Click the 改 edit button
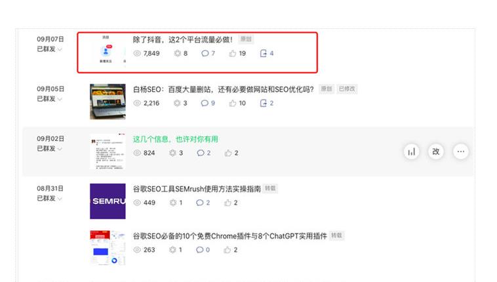The image size is (497, 282). [x=436, y=151]
